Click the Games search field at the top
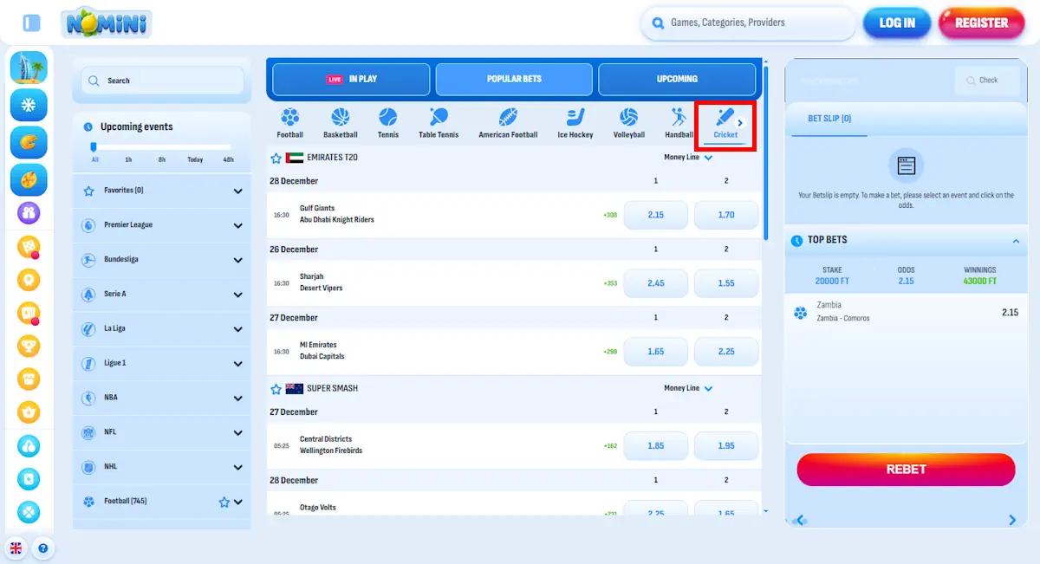The height and width of the screenshot is (564, 1040). click(748, 23)
